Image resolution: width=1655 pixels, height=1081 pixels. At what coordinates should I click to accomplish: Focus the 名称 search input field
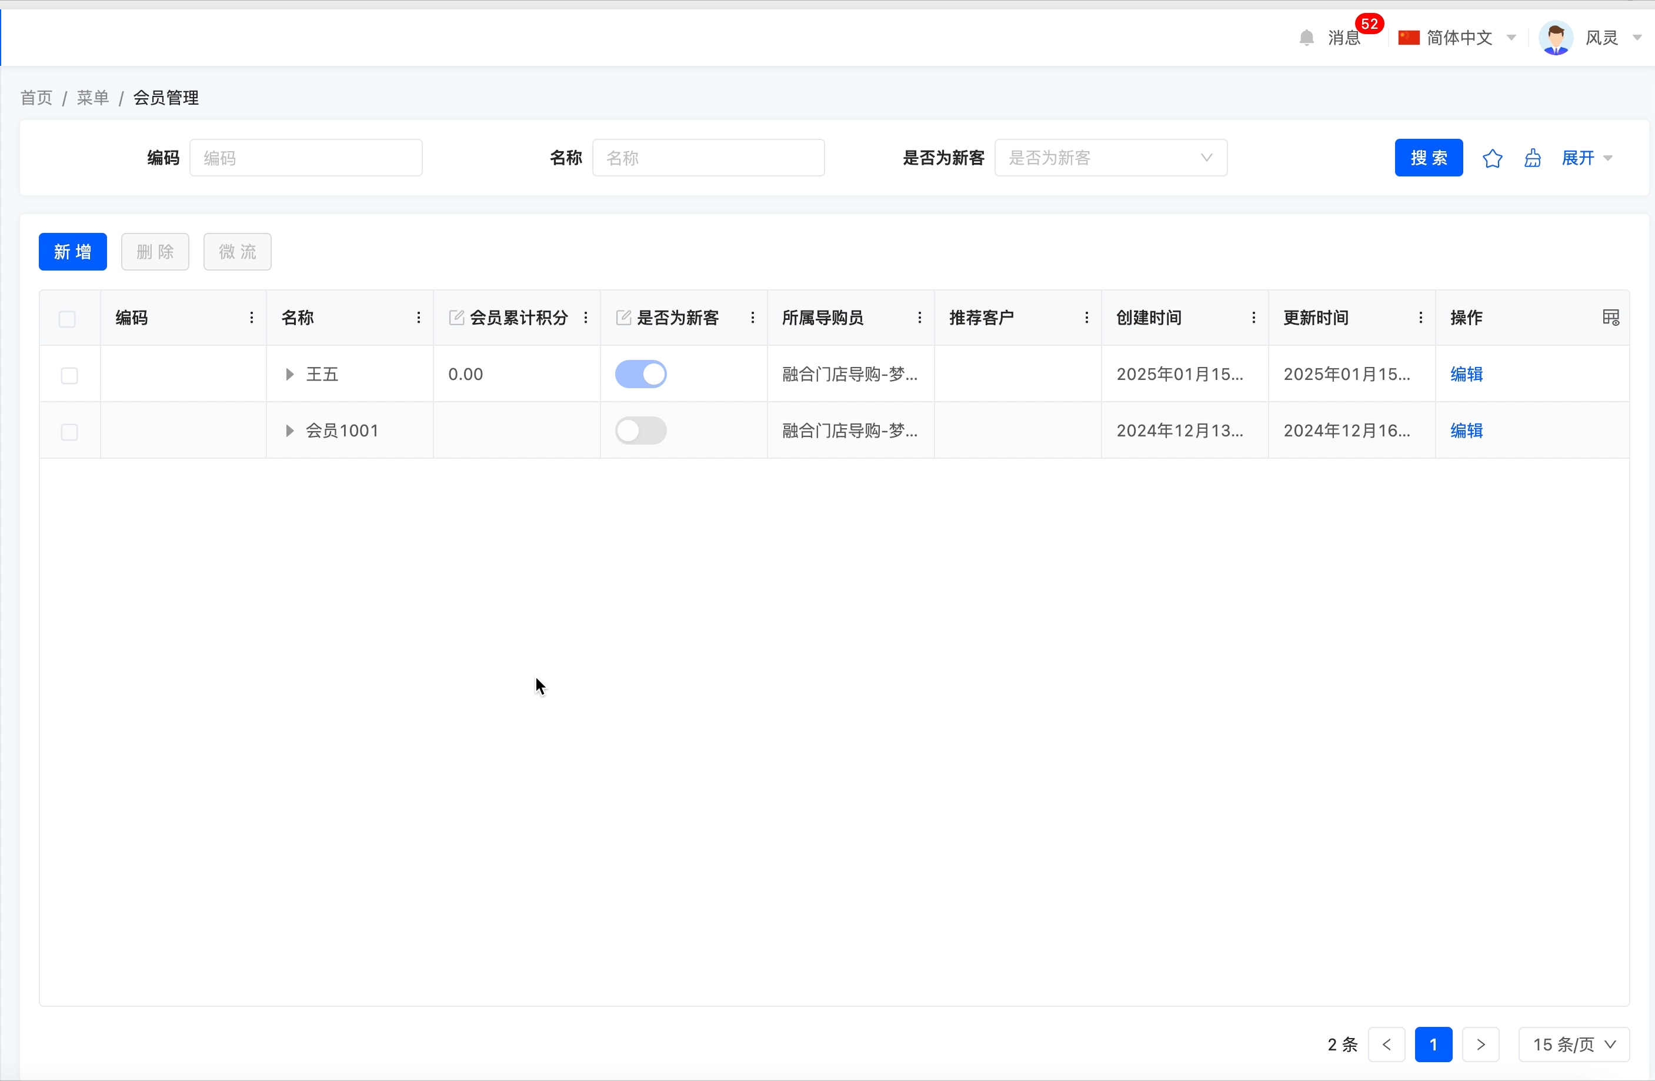pyautogui.click(x=708, y=158)
